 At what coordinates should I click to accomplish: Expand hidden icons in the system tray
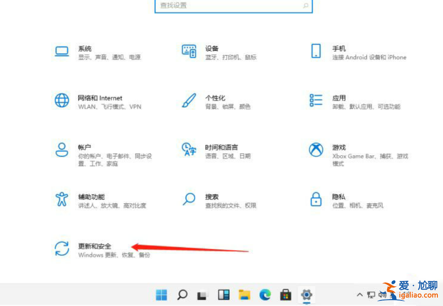[359, 295]
